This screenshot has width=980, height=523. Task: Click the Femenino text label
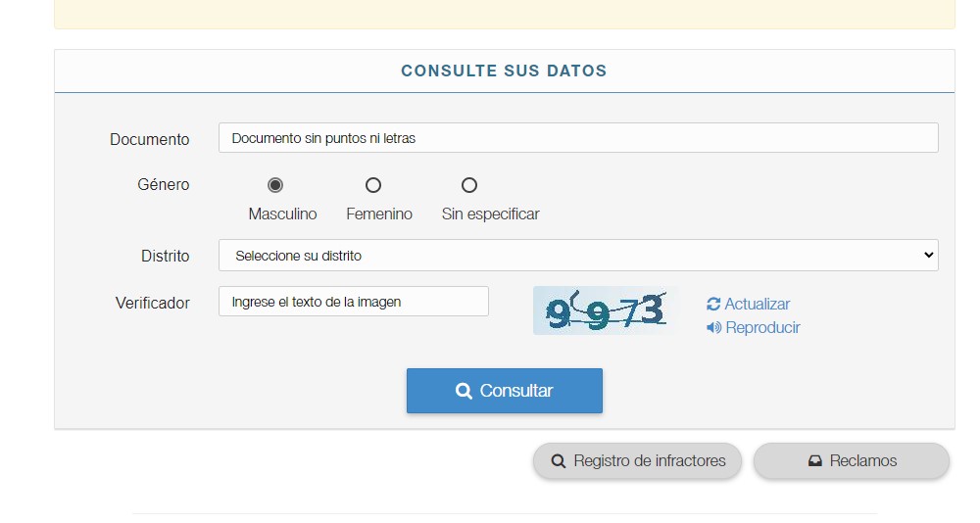coord(379,214)
